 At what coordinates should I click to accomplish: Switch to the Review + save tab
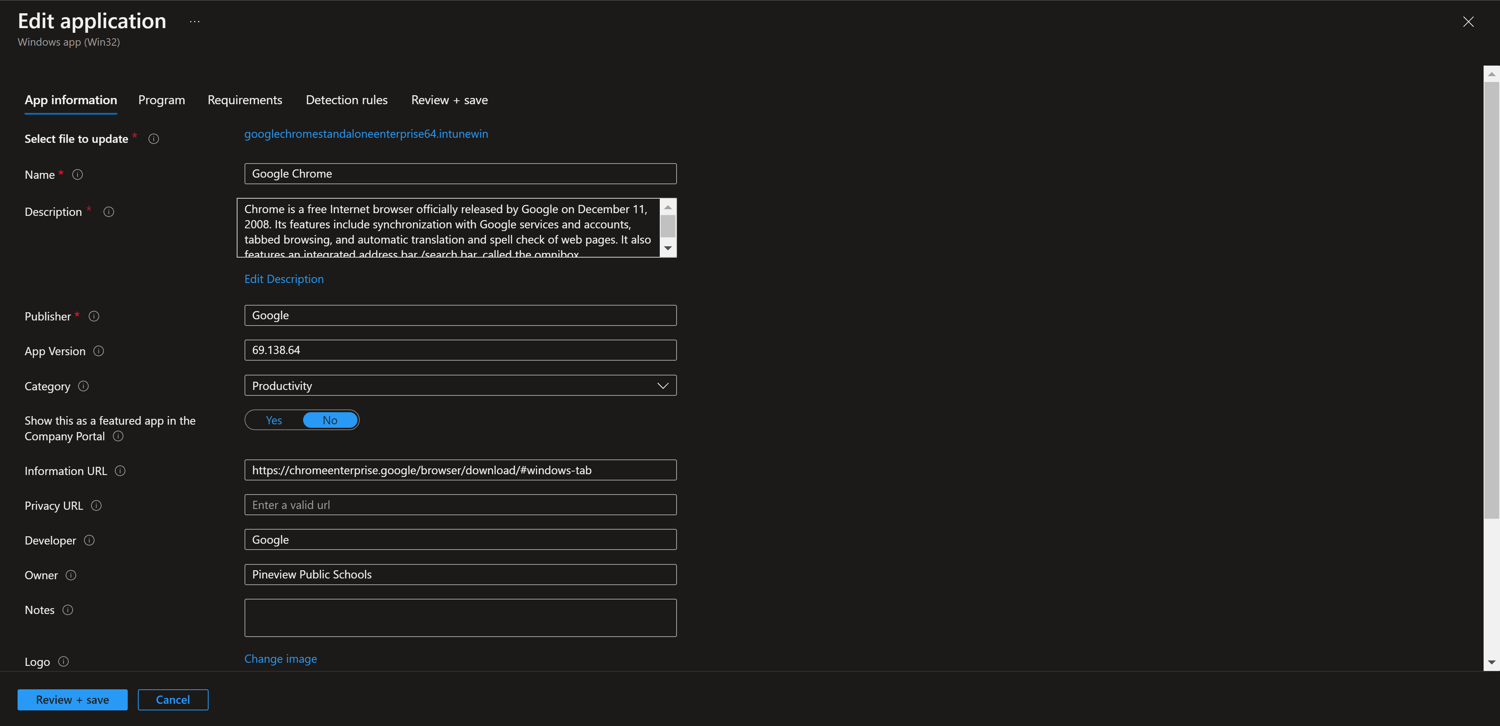(449, 100)
